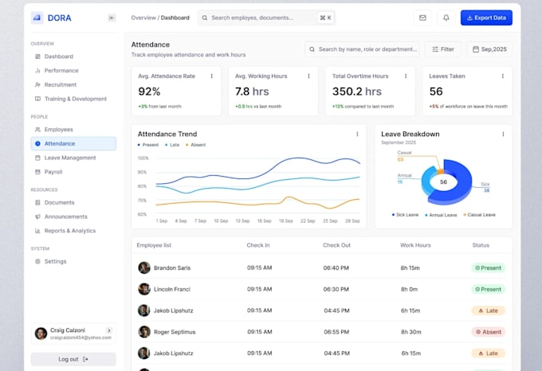Viewport: 542px width, 371px height.
Task: Click Lincoln Franci avatar
Action: [x=144, y=289]
